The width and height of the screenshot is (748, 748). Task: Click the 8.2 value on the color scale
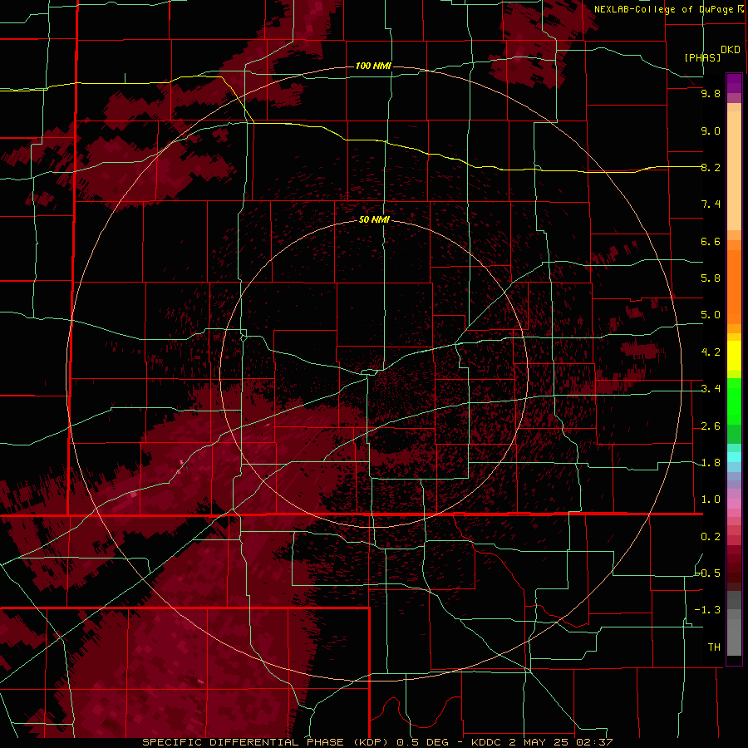(711, 167)
